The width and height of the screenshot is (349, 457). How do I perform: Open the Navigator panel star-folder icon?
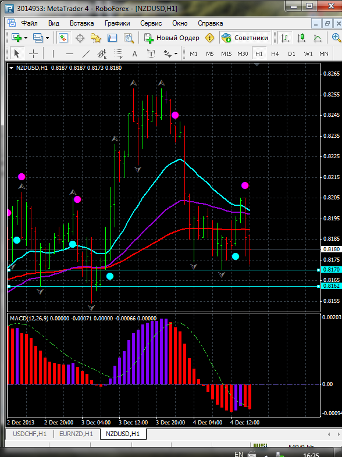click(96, 38)
